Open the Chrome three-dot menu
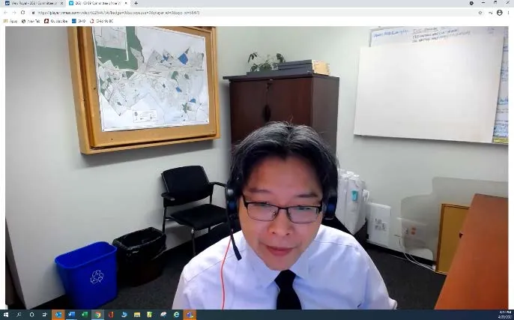Viewport: 514px width, 320px height. [x=509, y=13]
